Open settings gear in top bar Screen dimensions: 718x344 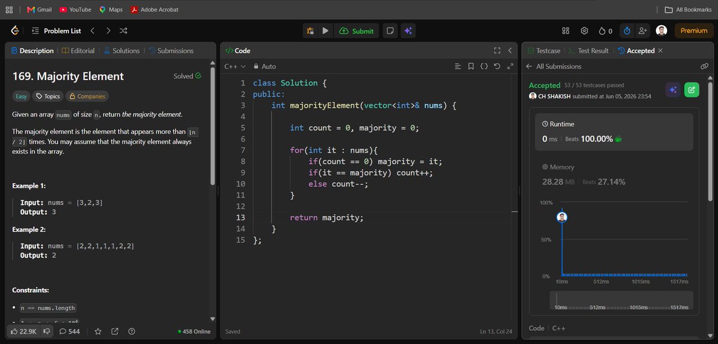click(585, 31)
